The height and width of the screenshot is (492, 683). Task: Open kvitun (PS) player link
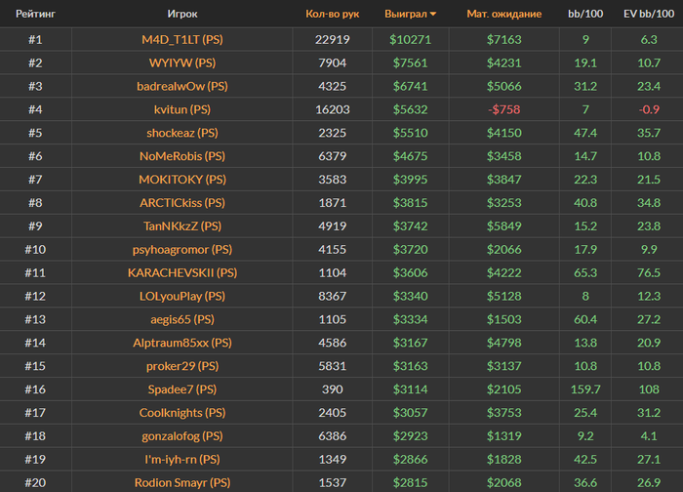(182, 109)
